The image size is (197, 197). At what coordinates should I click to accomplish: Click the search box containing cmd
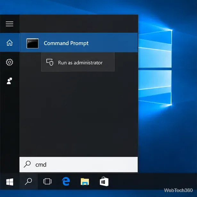(x=78, y=164)
